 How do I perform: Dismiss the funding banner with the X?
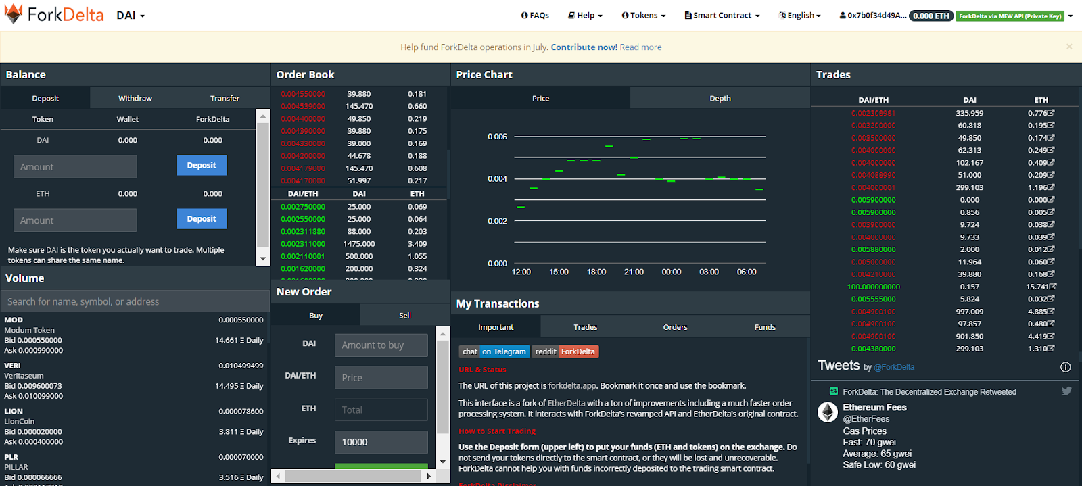click(x=1069, y=47)
